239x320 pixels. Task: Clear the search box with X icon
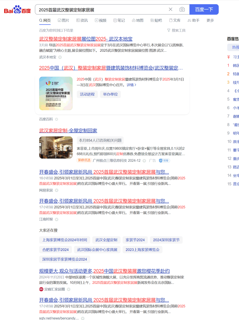(170, 9)
